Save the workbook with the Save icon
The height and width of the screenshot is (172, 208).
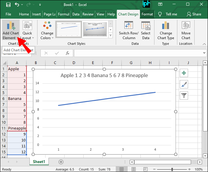coord(8,5)
